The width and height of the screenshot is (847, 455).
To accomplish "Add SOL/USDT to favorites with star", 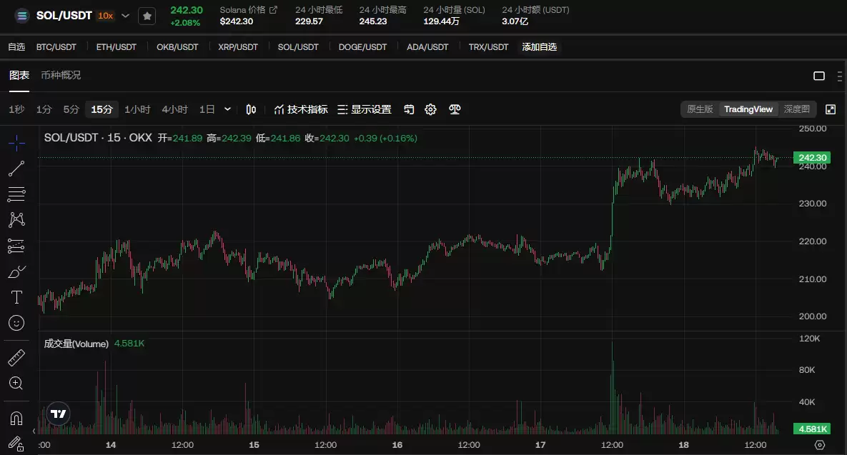I will click(x=147, y=16).
